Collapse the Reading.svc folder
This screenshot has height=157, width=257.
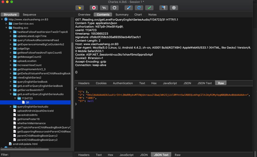[x=7, y=28]
